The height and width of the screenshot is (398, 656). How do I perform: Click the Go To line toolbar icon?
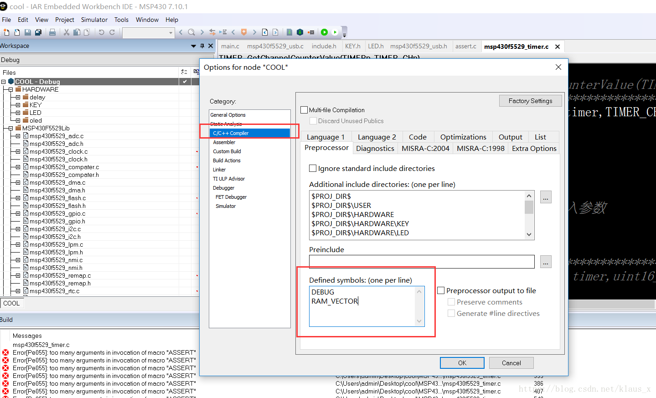coord(223,32)
